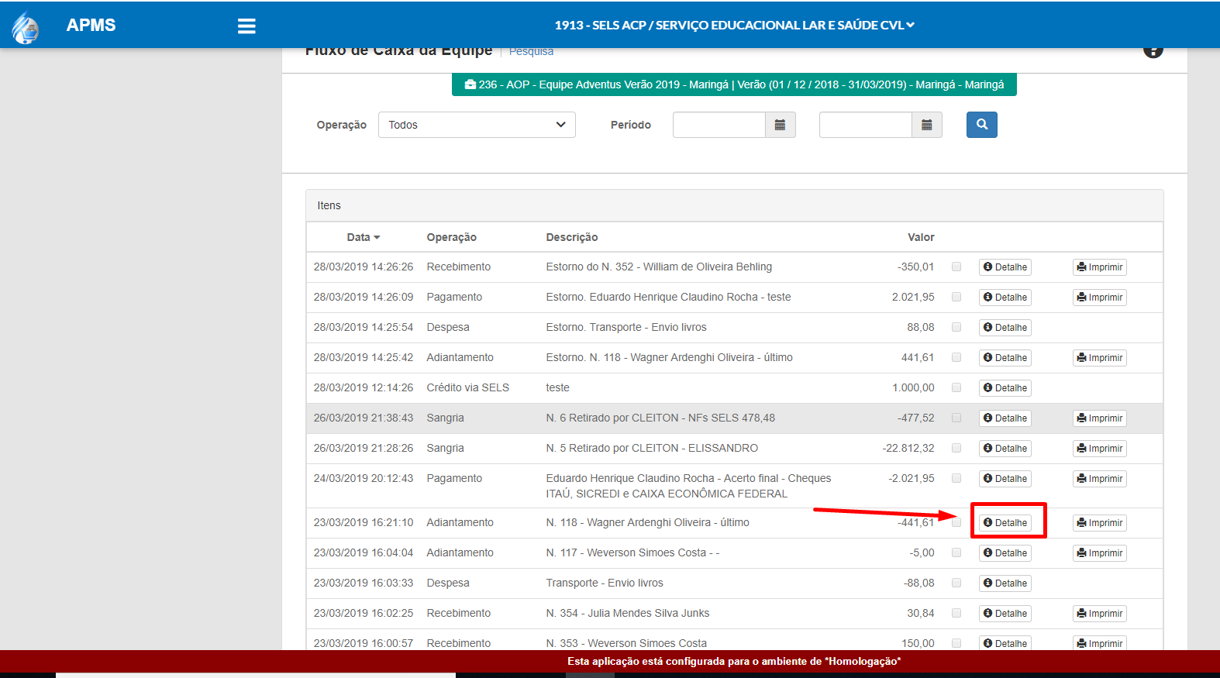Tick checkbox for N. 6 Sangria row
Viewport: 1220px width, 678px height.
coord(956,418)
